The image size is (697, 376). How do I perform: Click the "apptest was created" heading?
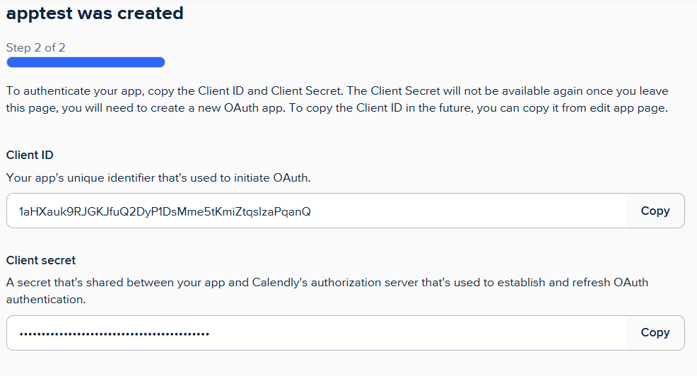[95, 13]
